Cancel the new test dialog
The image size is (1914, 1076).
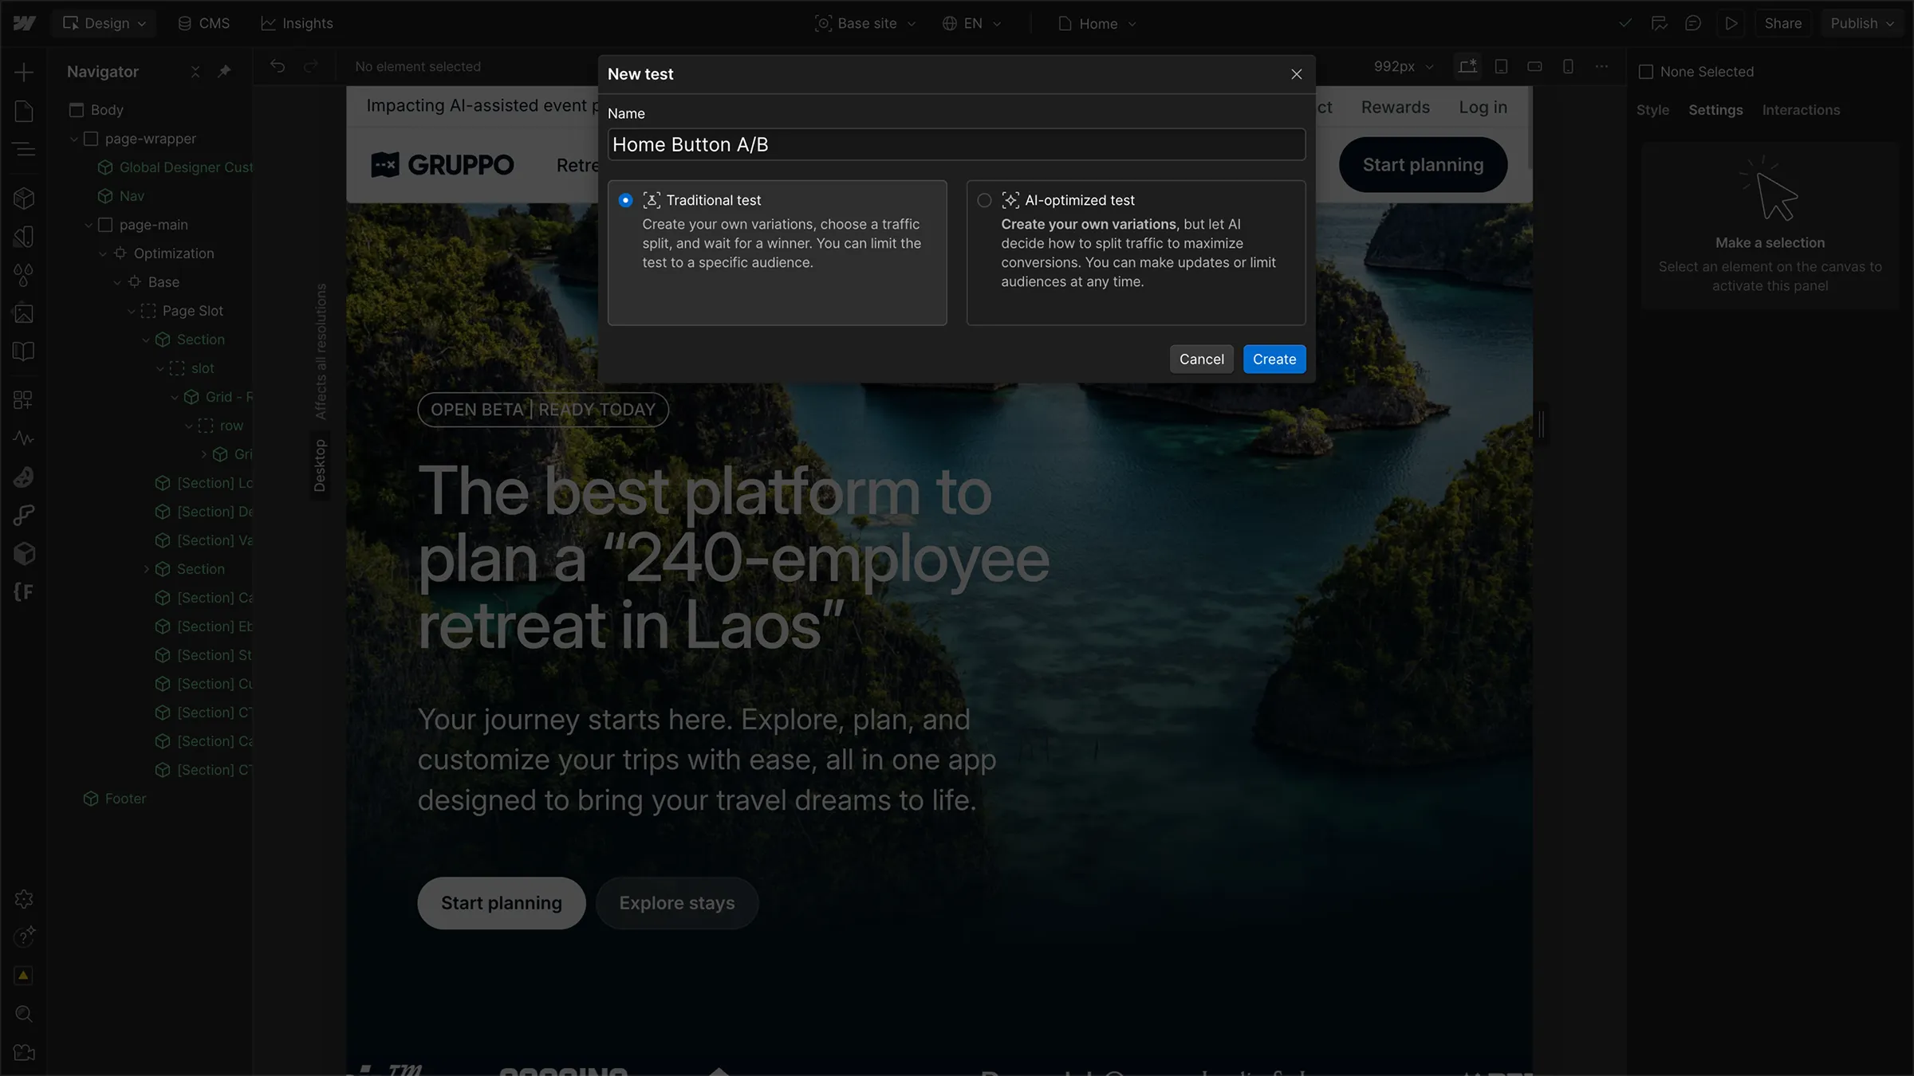pyautogui.click(x=1201, y=359)
